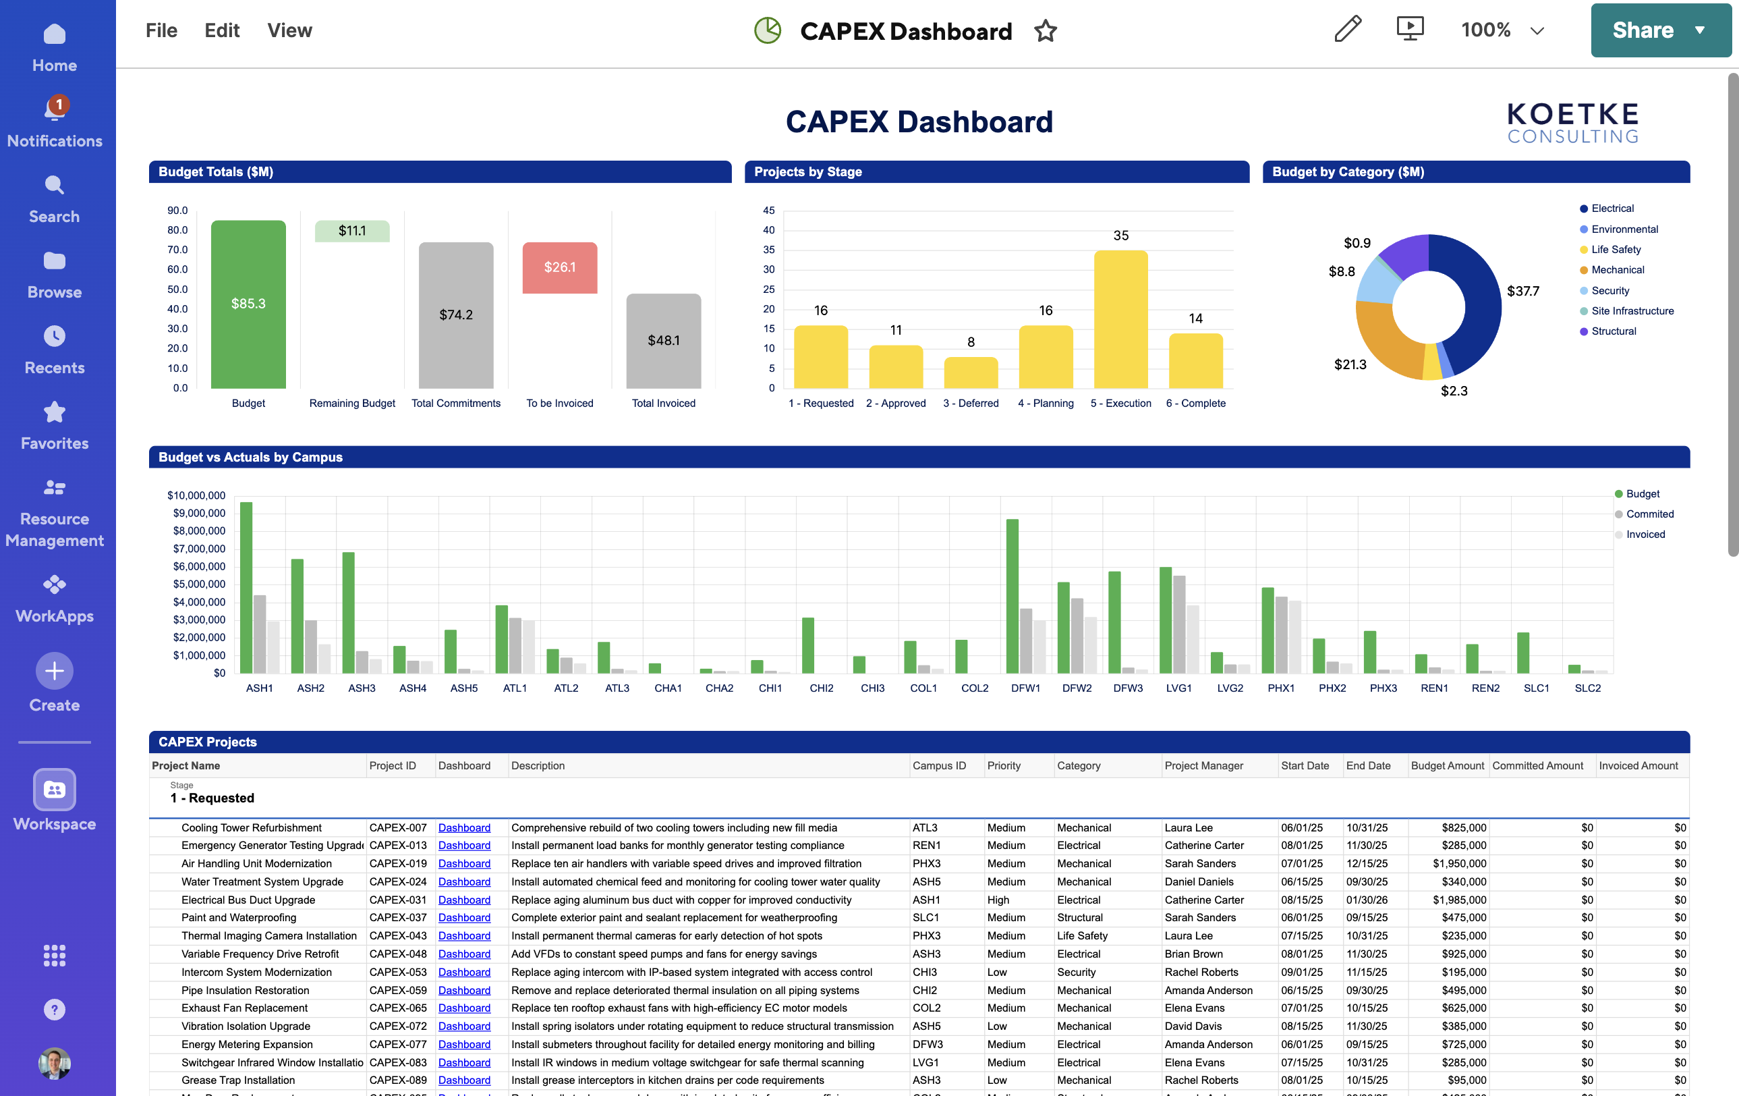Viewport: 1739px width, 1096px height.
Task: Open the Home icon in sidebar
Action: (54, 34)
